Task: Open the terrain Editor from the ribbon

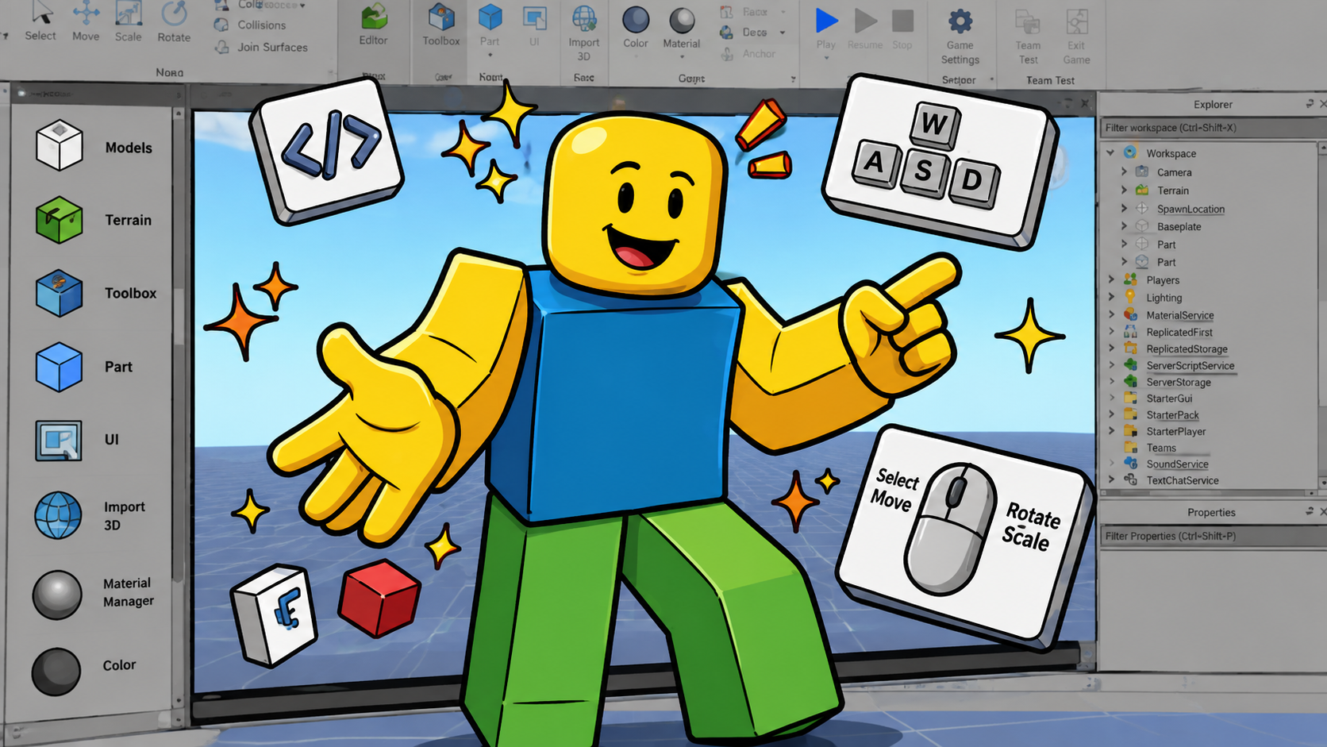Action: (373, 25)
